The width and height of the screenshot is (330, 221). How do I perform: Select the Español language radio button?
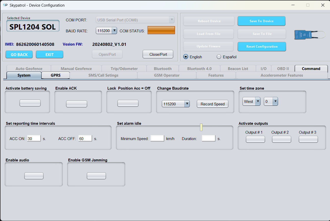[219, 57]
